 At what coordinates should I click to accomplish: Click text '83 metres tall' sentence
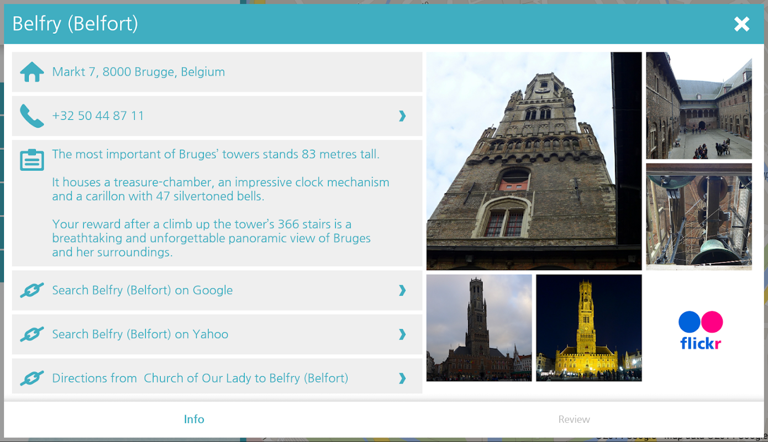[216, 154]
